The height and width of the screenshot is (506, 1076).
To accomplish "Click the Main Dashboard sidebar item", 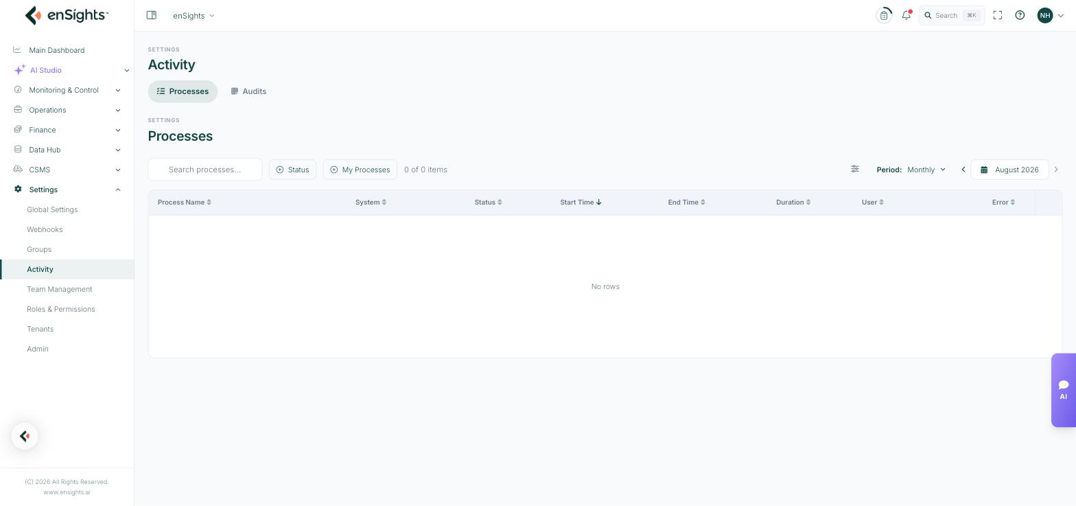I will tap(67, 50).
